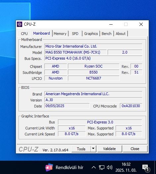The height and width of the screenshot is (174, 156).
Task: Open the news widget icon on taskbar
Action: coord(49,167)
